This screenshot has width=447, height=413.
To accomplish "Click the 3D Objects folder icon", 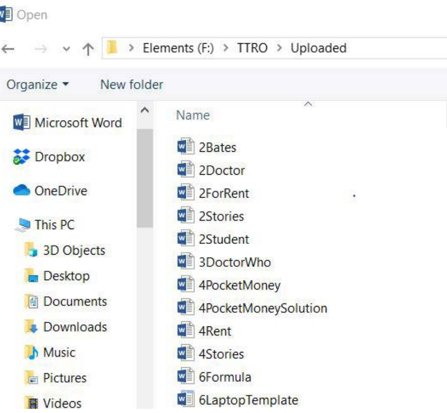I will pos(31,250).
